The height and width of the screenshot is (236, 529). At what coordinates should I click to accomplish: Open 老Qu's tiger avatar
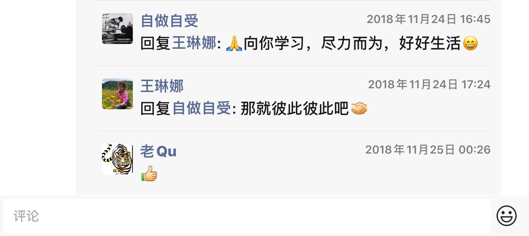pos(117,159)
